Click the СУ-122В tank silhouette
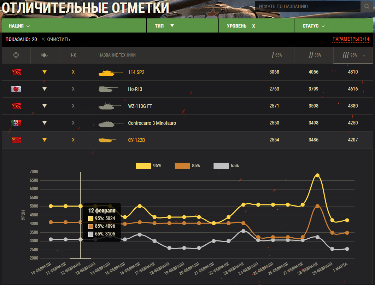This screenshot has height=285, width=375. (107, 140)
